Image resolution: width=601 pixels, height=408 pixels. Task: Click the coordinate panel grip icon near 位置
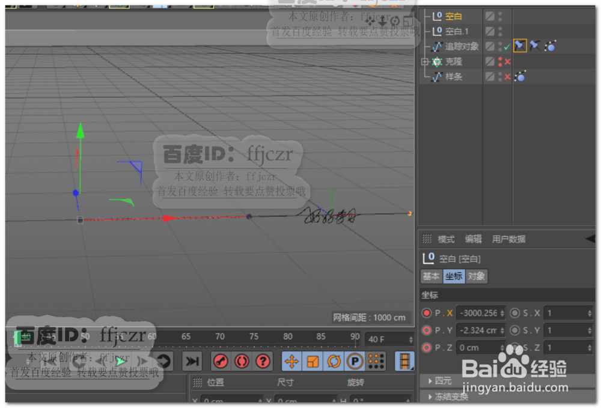pos(197,382)
